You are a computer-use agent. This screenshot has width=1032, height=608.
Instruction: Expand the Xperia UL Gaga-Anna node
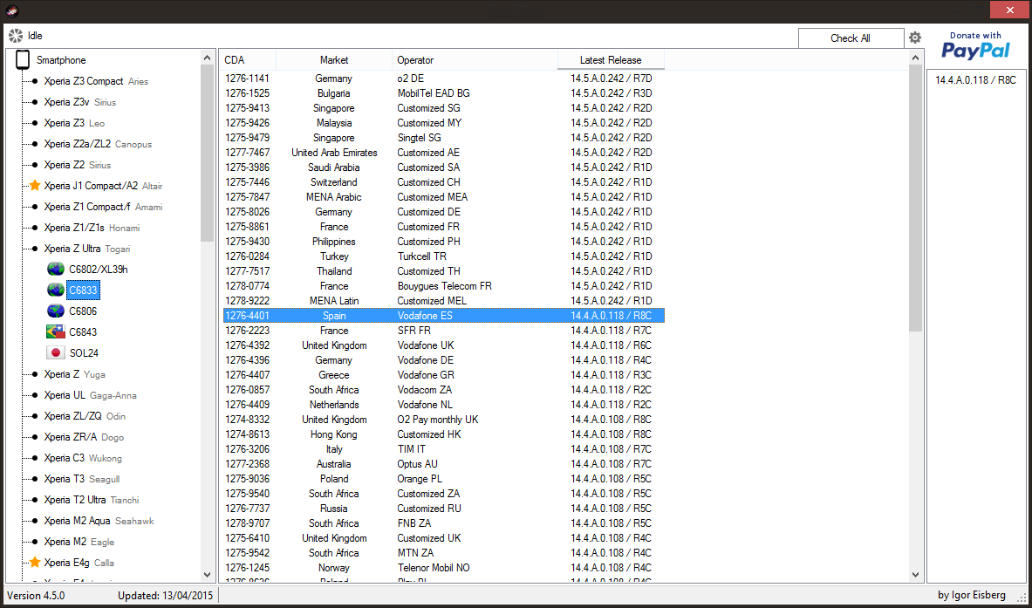tap(33, 395)
